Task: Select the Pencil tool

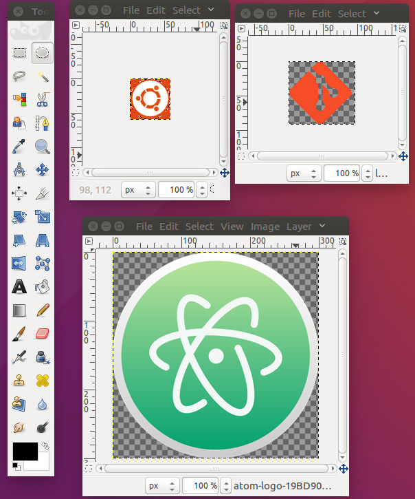Action: (43, 310)
